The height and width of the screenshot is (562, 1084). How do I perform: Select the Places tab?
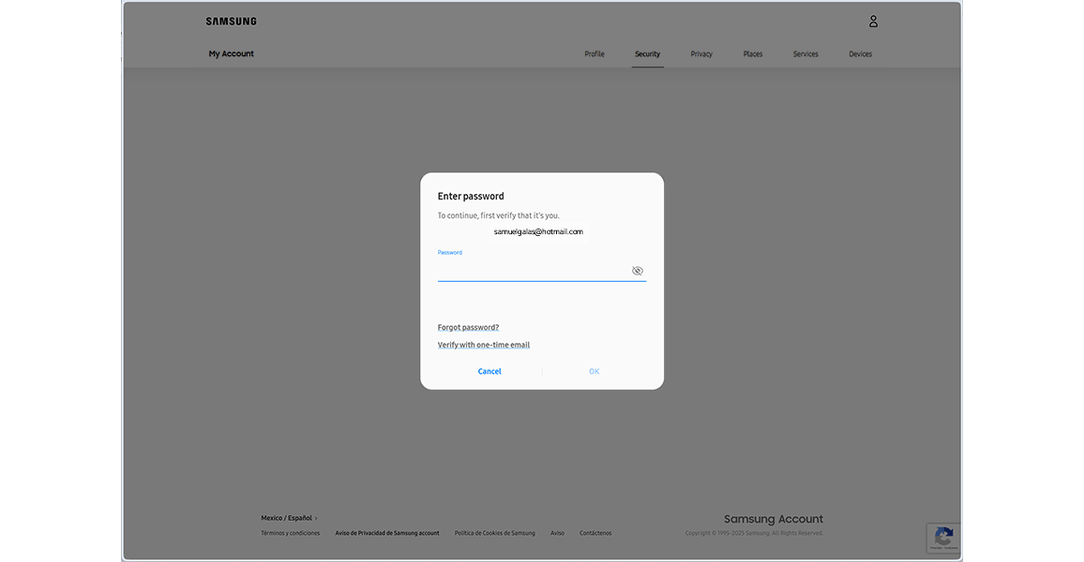(x=753, y=53)
